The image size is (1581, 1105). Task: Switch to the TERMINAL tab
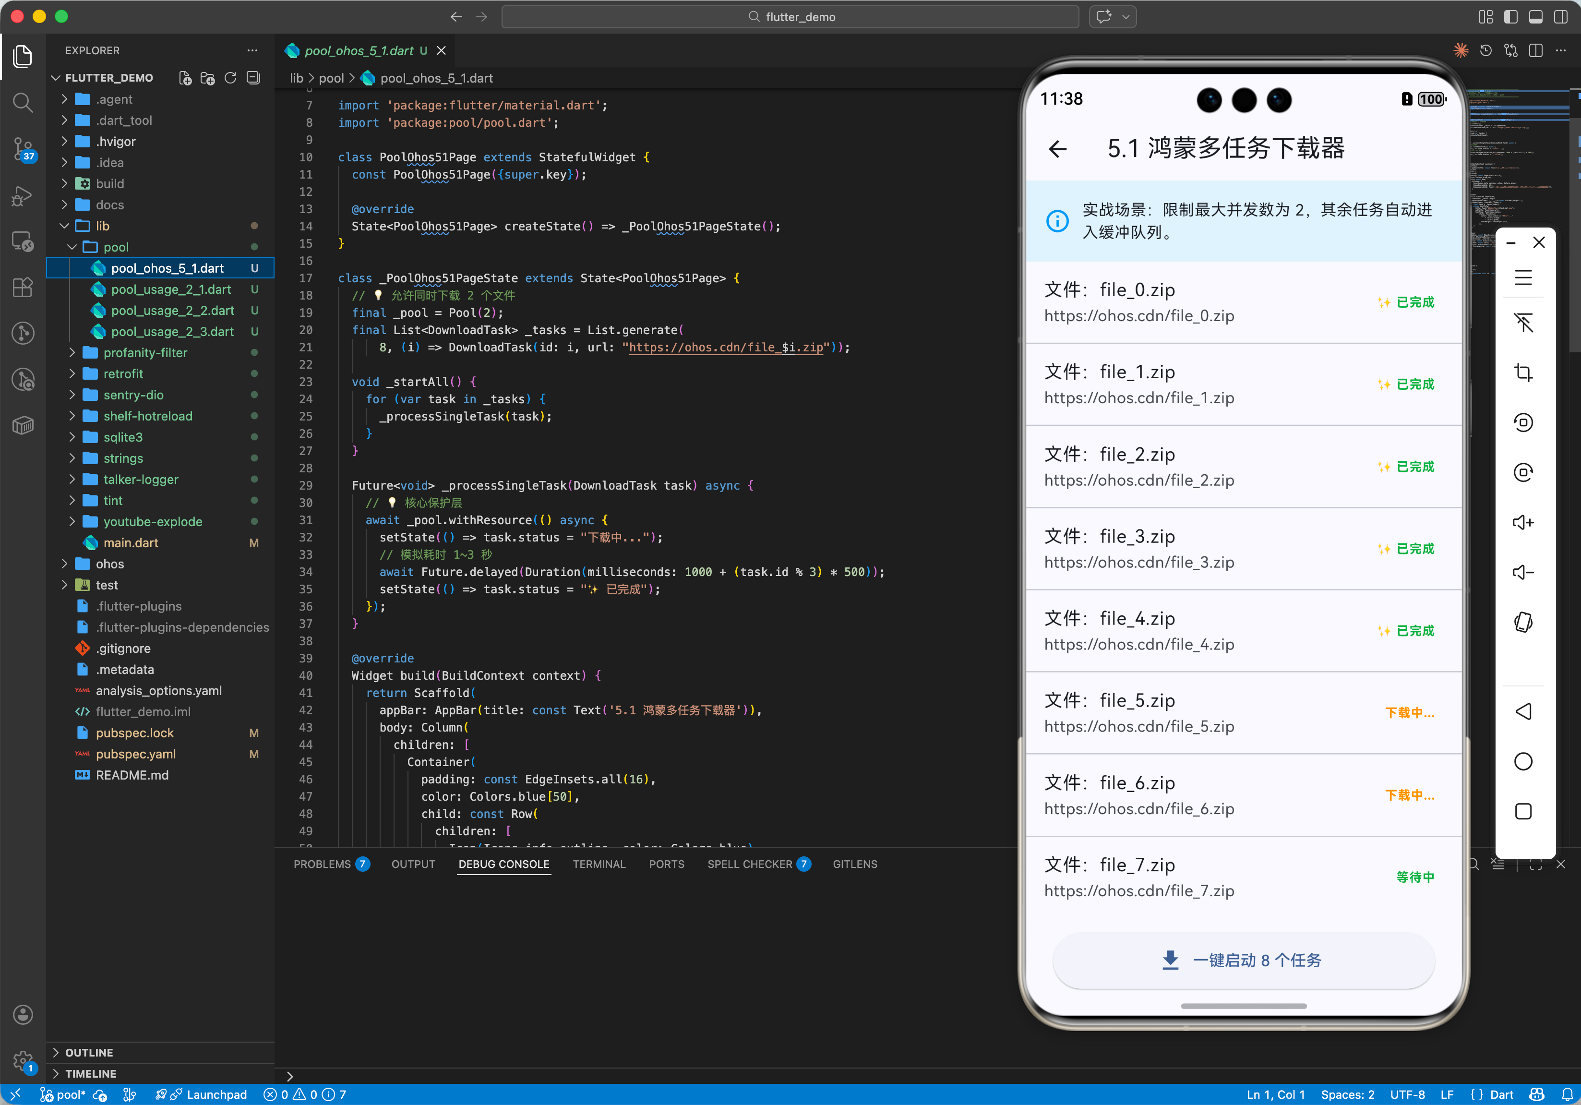[x=599, y=864]
